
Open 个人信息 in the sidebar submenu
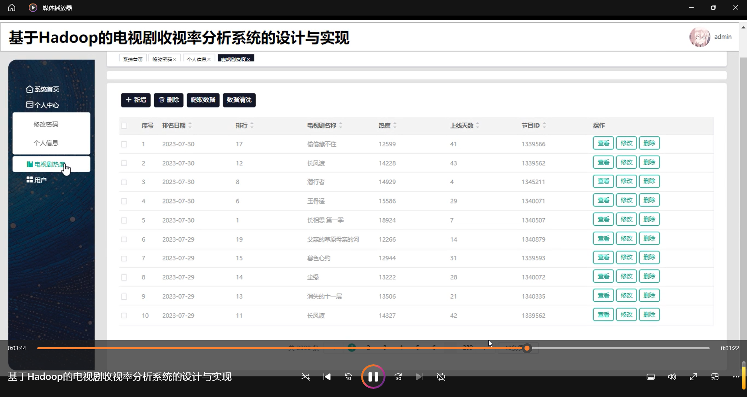click(46, 143)
